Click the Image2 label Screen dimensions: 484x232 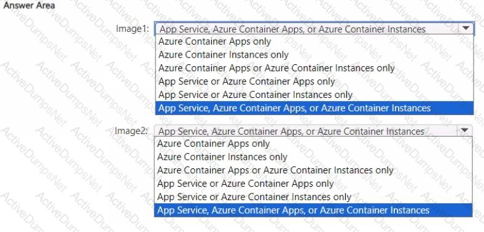[x=131, y=131]
